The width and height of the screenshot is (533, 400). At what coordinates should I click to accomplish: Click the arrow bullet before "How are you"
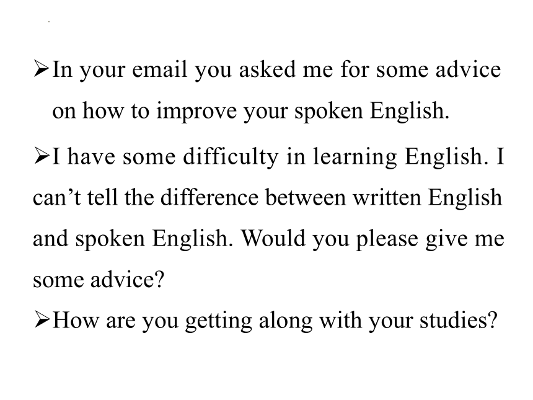pos(42,320)
